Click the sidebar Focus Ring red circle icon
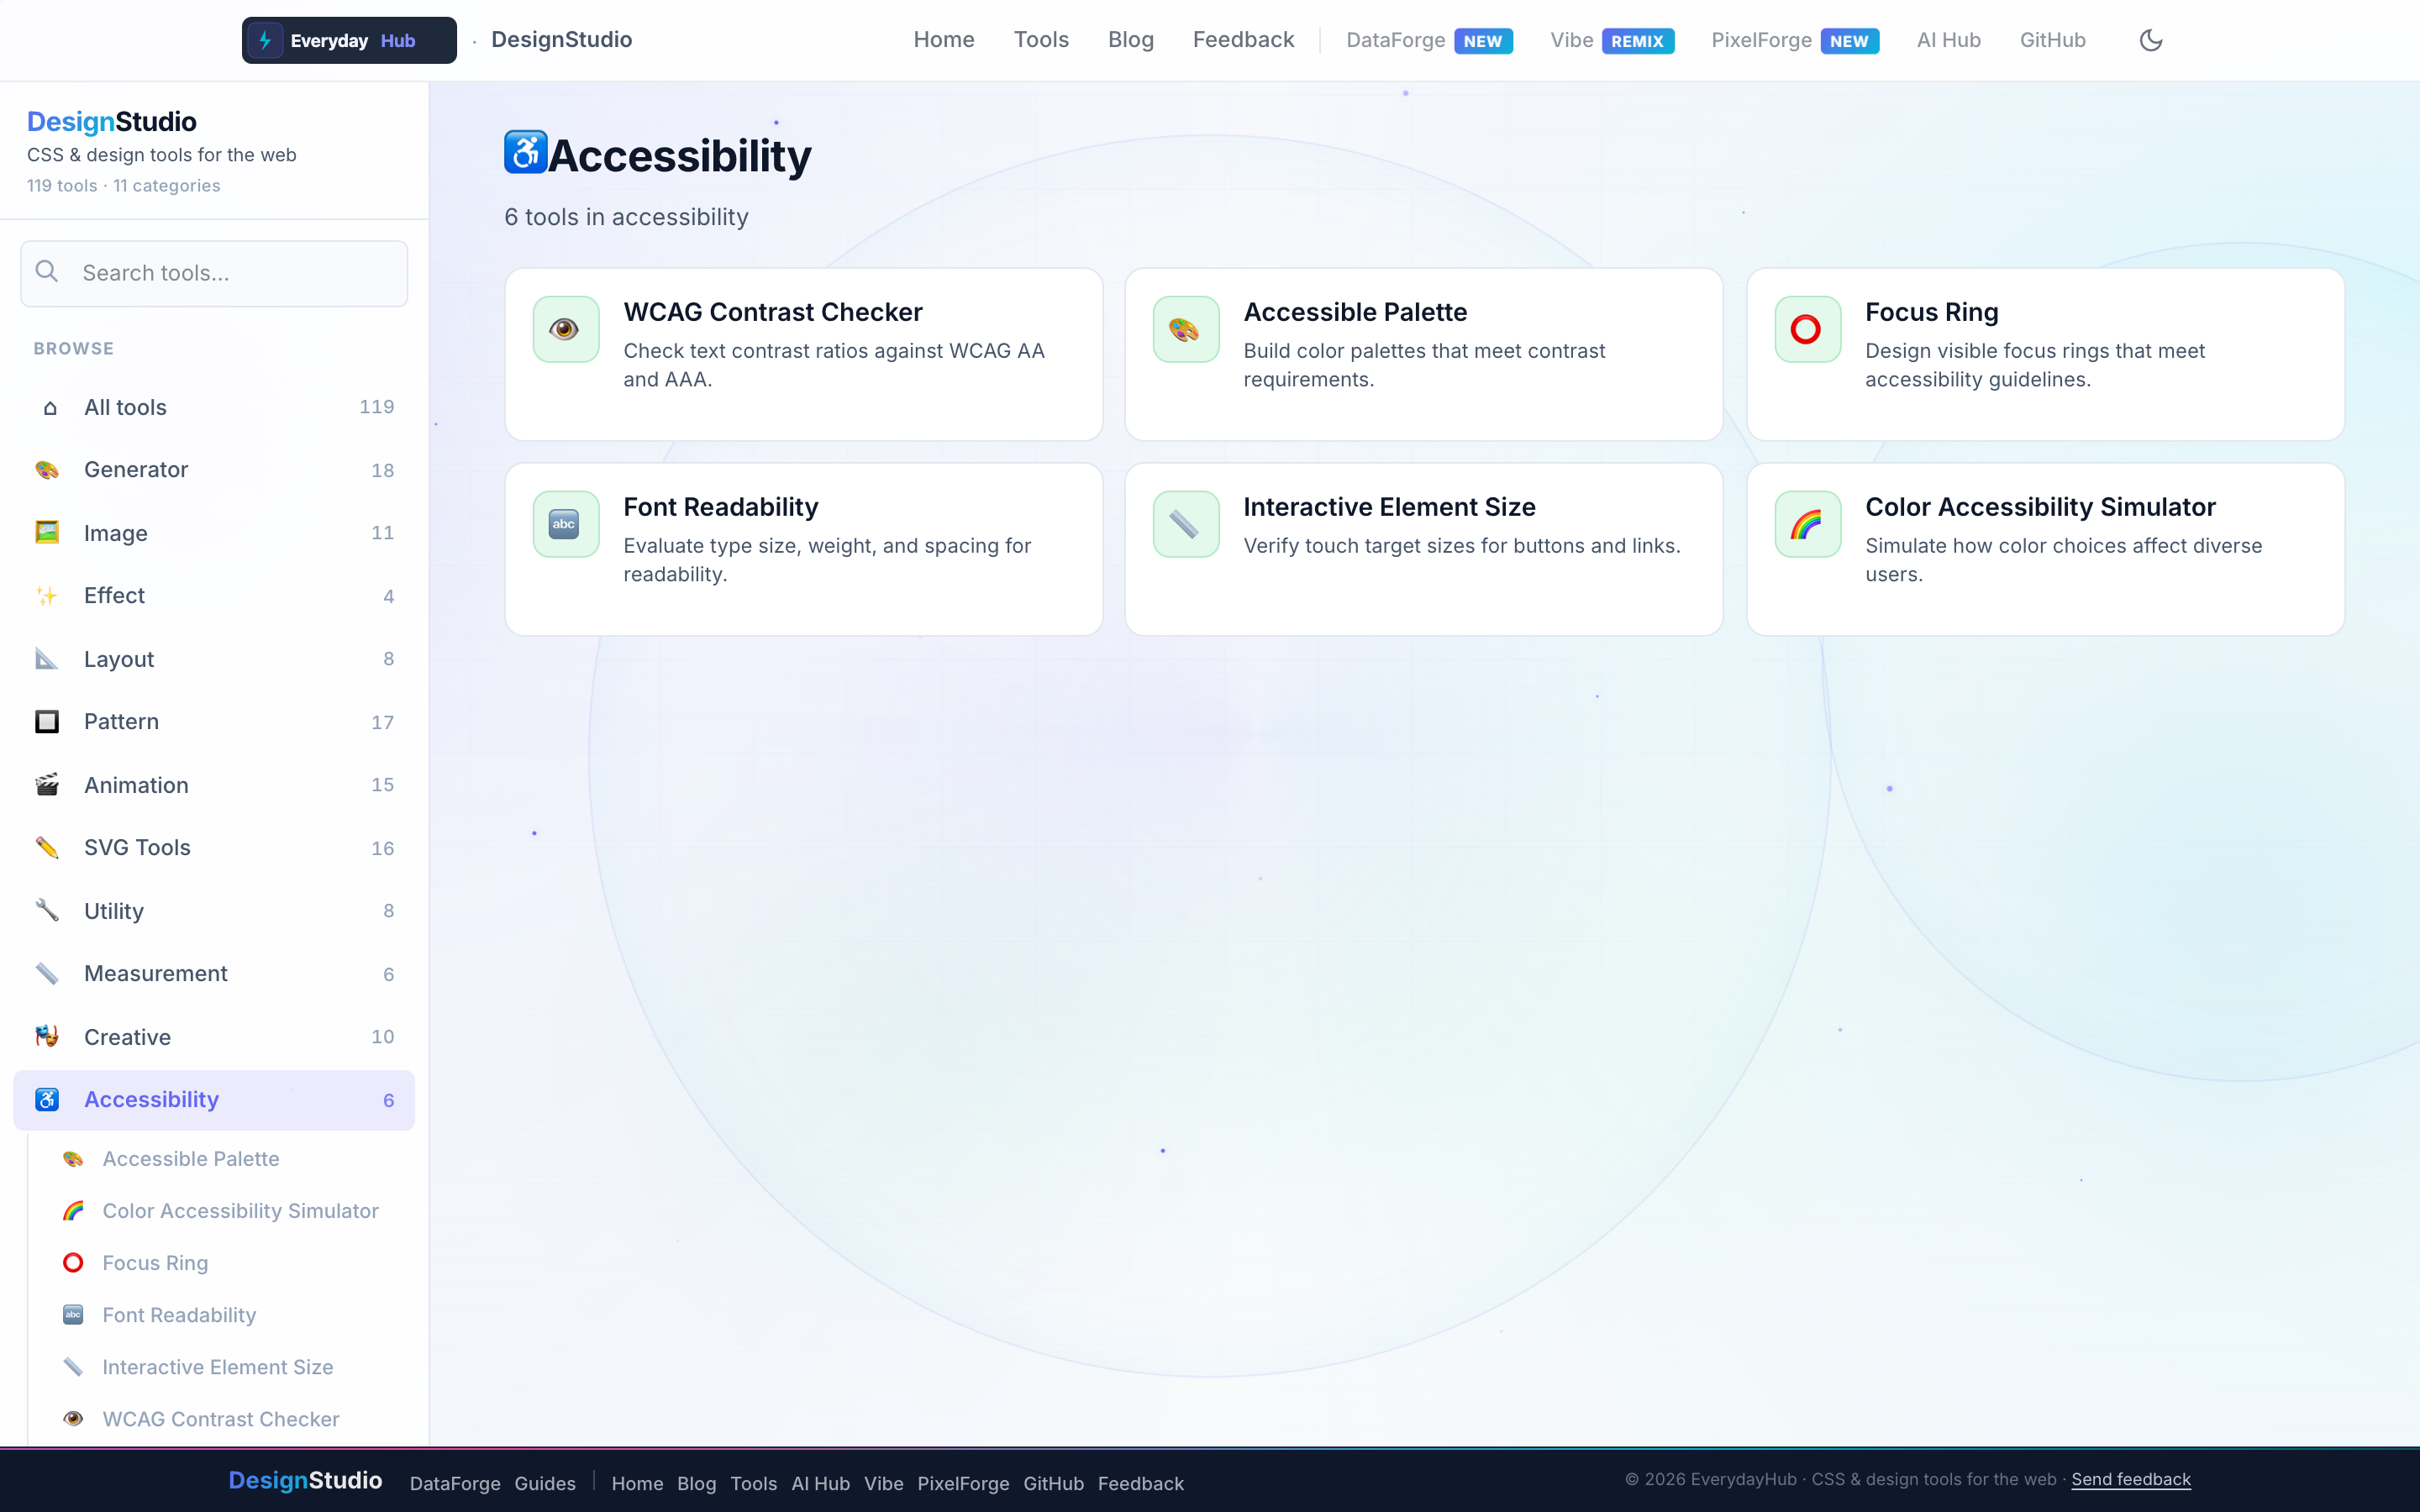 click(73, 1263)
